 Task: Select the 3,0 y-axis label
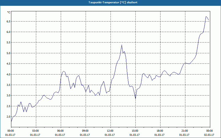coord(8,95)
